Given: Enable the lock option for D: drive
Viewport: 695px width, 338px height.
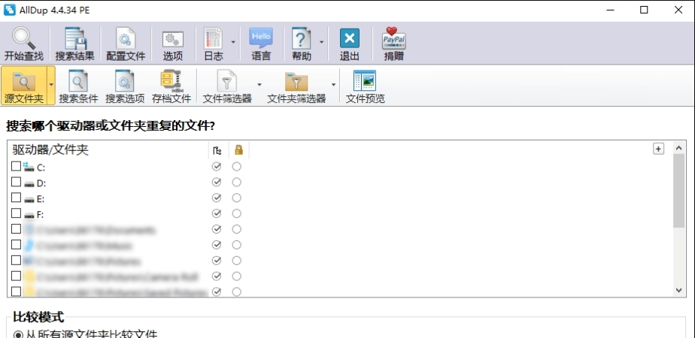Looking at the screenshot, I should tap(237, 183).
